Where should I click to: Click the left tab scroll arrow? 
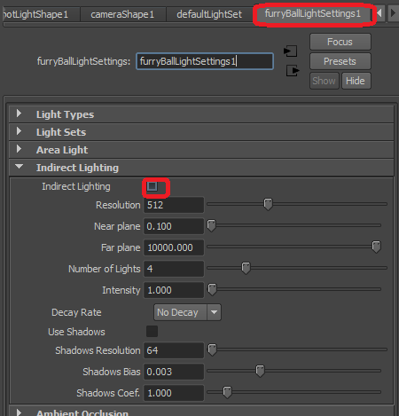379,13
